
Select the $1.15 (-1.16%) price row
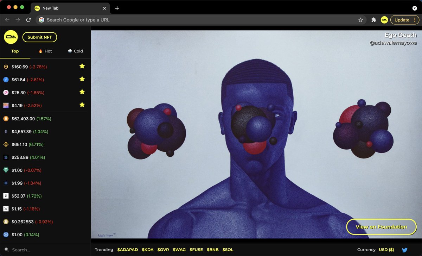click(x=45, y=209)
